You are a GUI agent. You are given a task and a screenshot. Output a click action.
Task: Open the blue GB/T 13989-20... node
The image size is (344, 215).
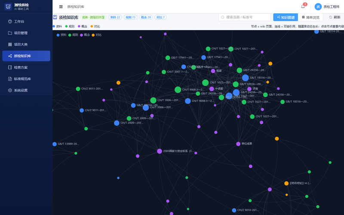click(x=55, y=144)
